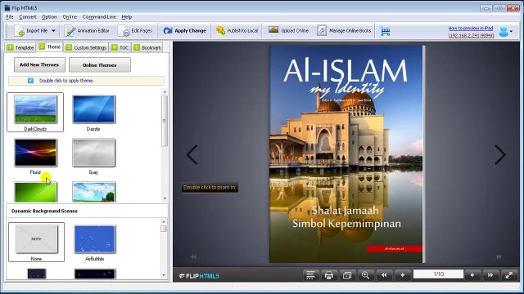
Task: Open the Convert menu
Action: tap(27, 16)
